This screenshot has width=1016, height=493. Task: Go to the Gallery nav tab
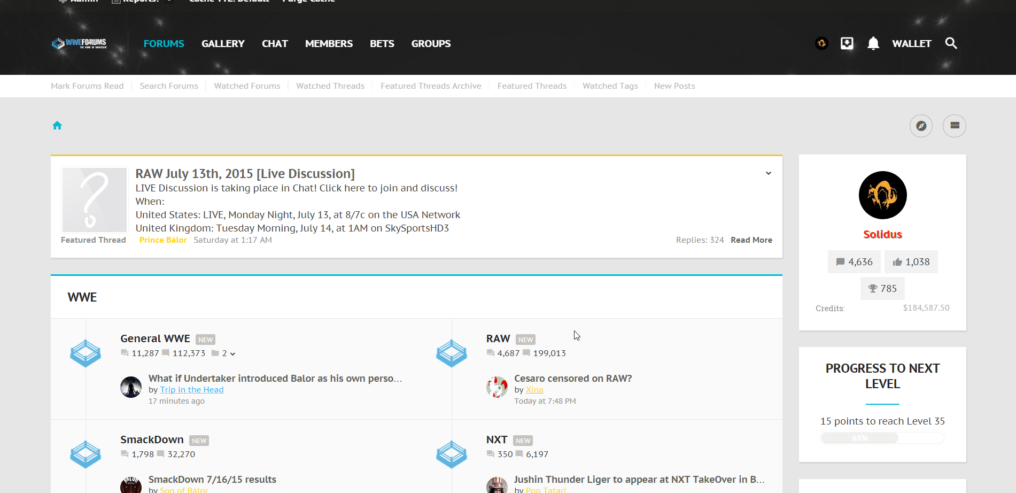(x=223, y=44)
